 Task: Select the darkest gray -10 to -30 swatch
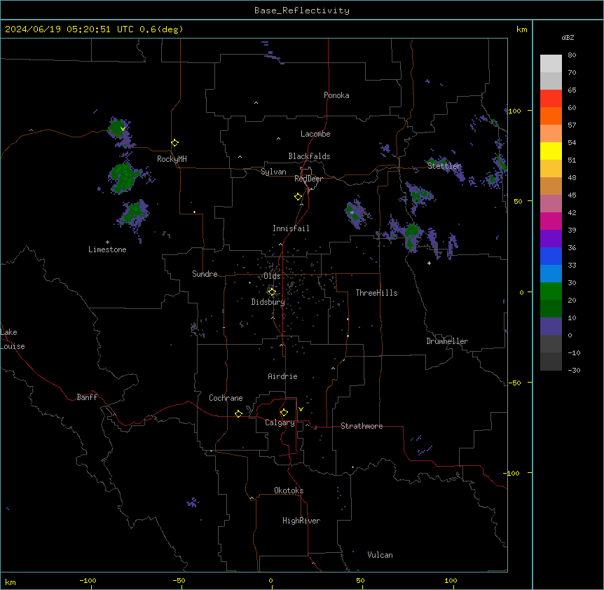(551, 362)
